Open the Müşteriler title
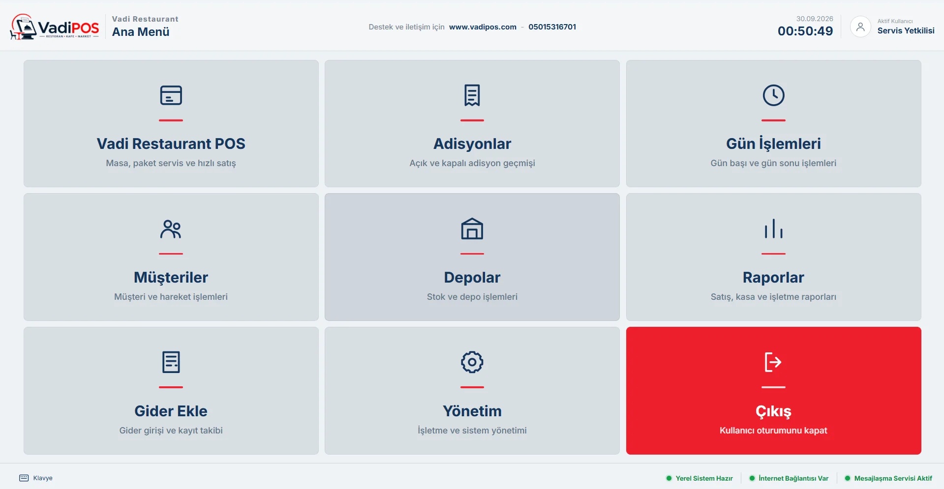The height and width of the screenshot is (489, 944). pos(171,277)
